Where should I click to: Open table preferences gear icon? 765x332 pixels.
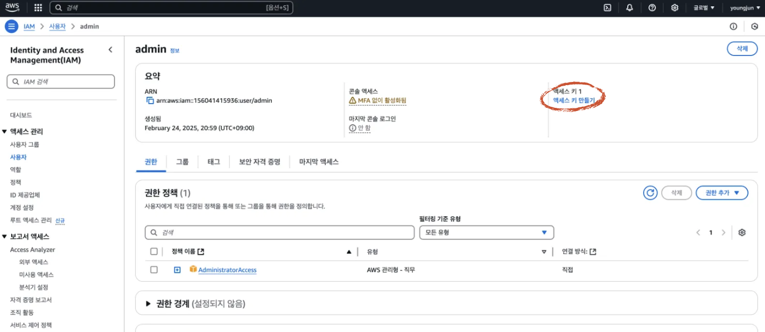click(x=742, y=233)
